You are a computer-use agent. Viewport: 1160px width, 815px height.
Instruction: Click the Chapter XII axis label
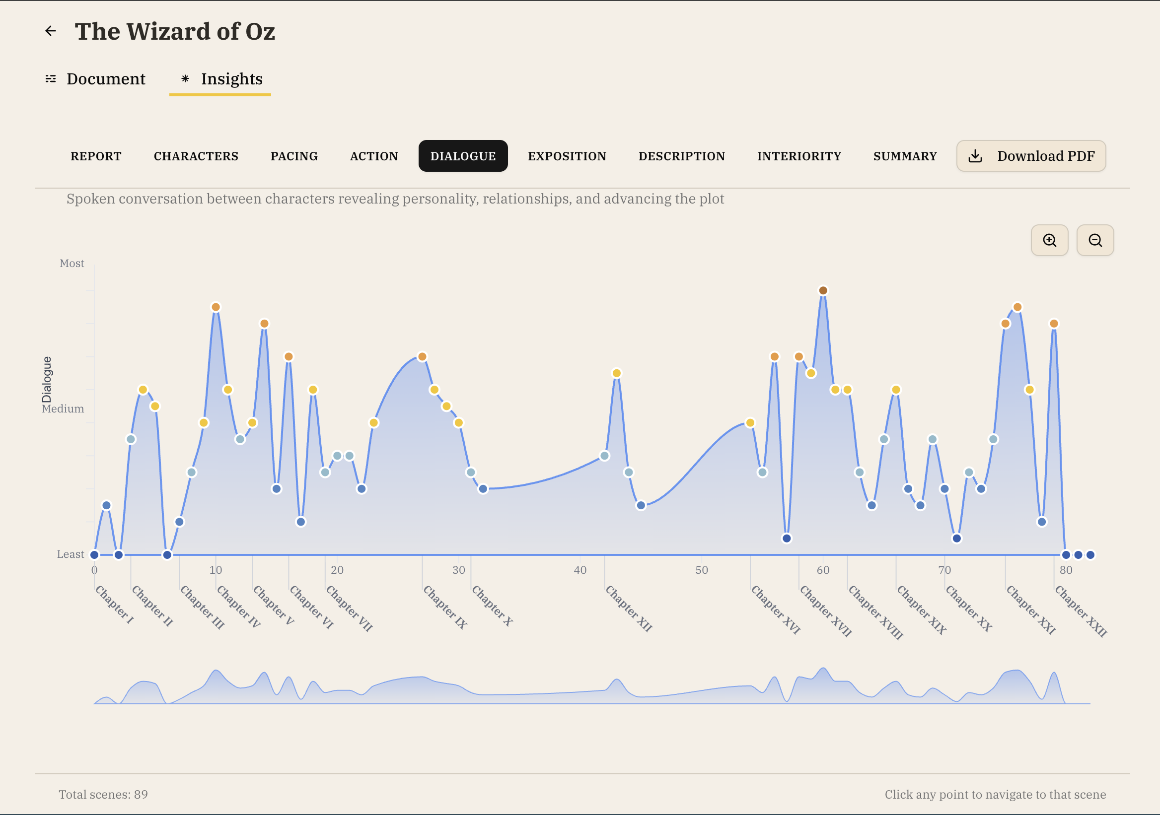629,609
